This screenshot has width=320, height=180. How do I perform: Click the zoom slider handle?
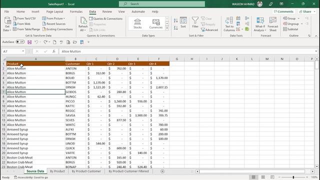point(293,177)
